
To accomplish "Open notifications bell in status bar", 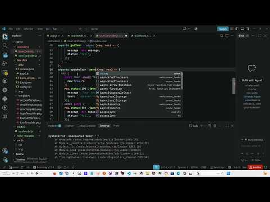I will (x=265, y=167).
